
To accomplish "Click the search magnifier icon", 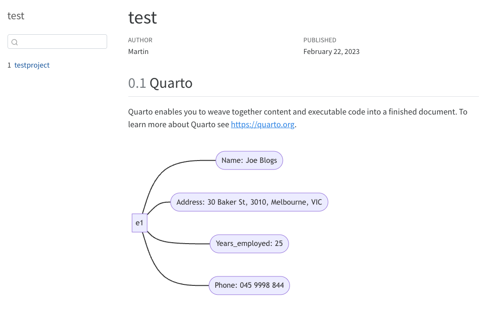I will (x=15, y=42).
